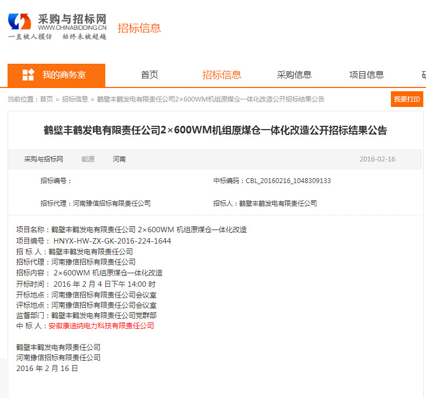Click the 中标编码 CBL_20160216 code text

tap(288, 181)
